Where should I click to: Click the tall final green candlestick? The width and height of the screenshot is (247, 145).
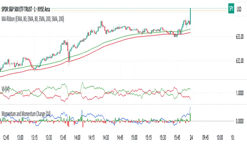191,16
